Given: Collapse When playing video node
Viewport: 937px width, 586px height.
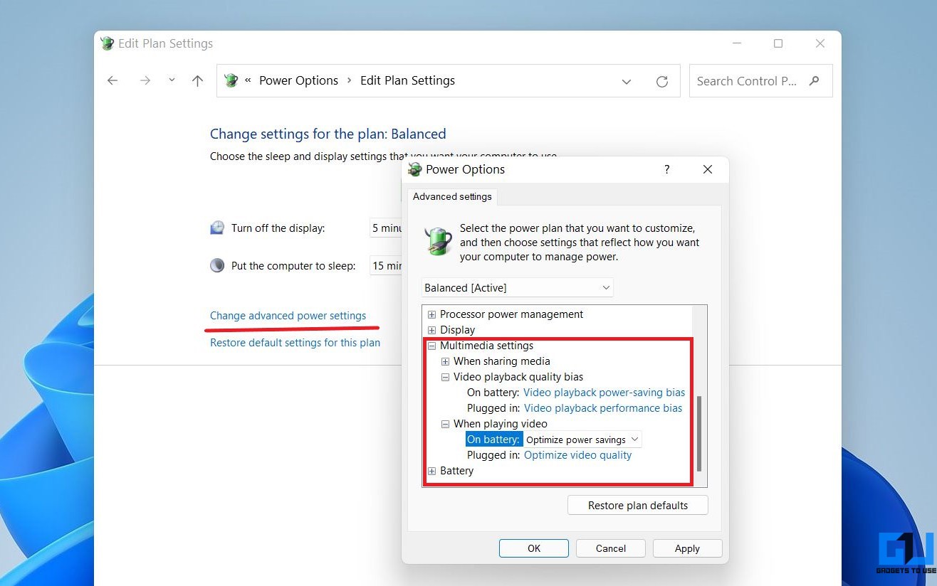Looking at the screenshot, I should click(445, 424).
